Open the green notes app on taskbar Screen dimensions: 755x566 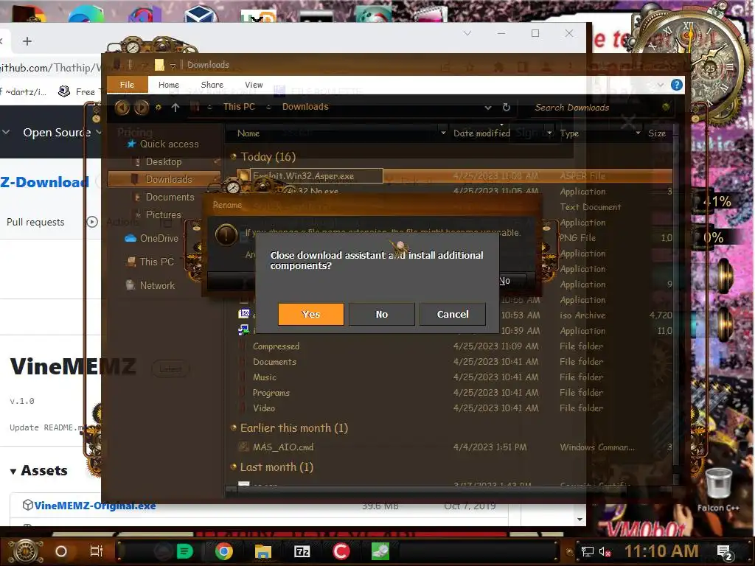click(184, 551)
